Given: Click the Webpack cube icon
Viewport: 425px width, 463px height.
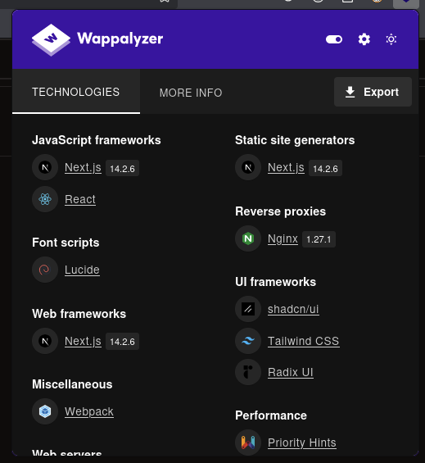Looking at the screenshot, I should point(45,411).
